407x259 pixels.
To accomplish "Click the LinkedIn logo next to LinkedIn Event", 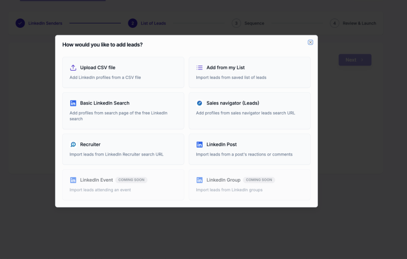I will tap(73, 180).
